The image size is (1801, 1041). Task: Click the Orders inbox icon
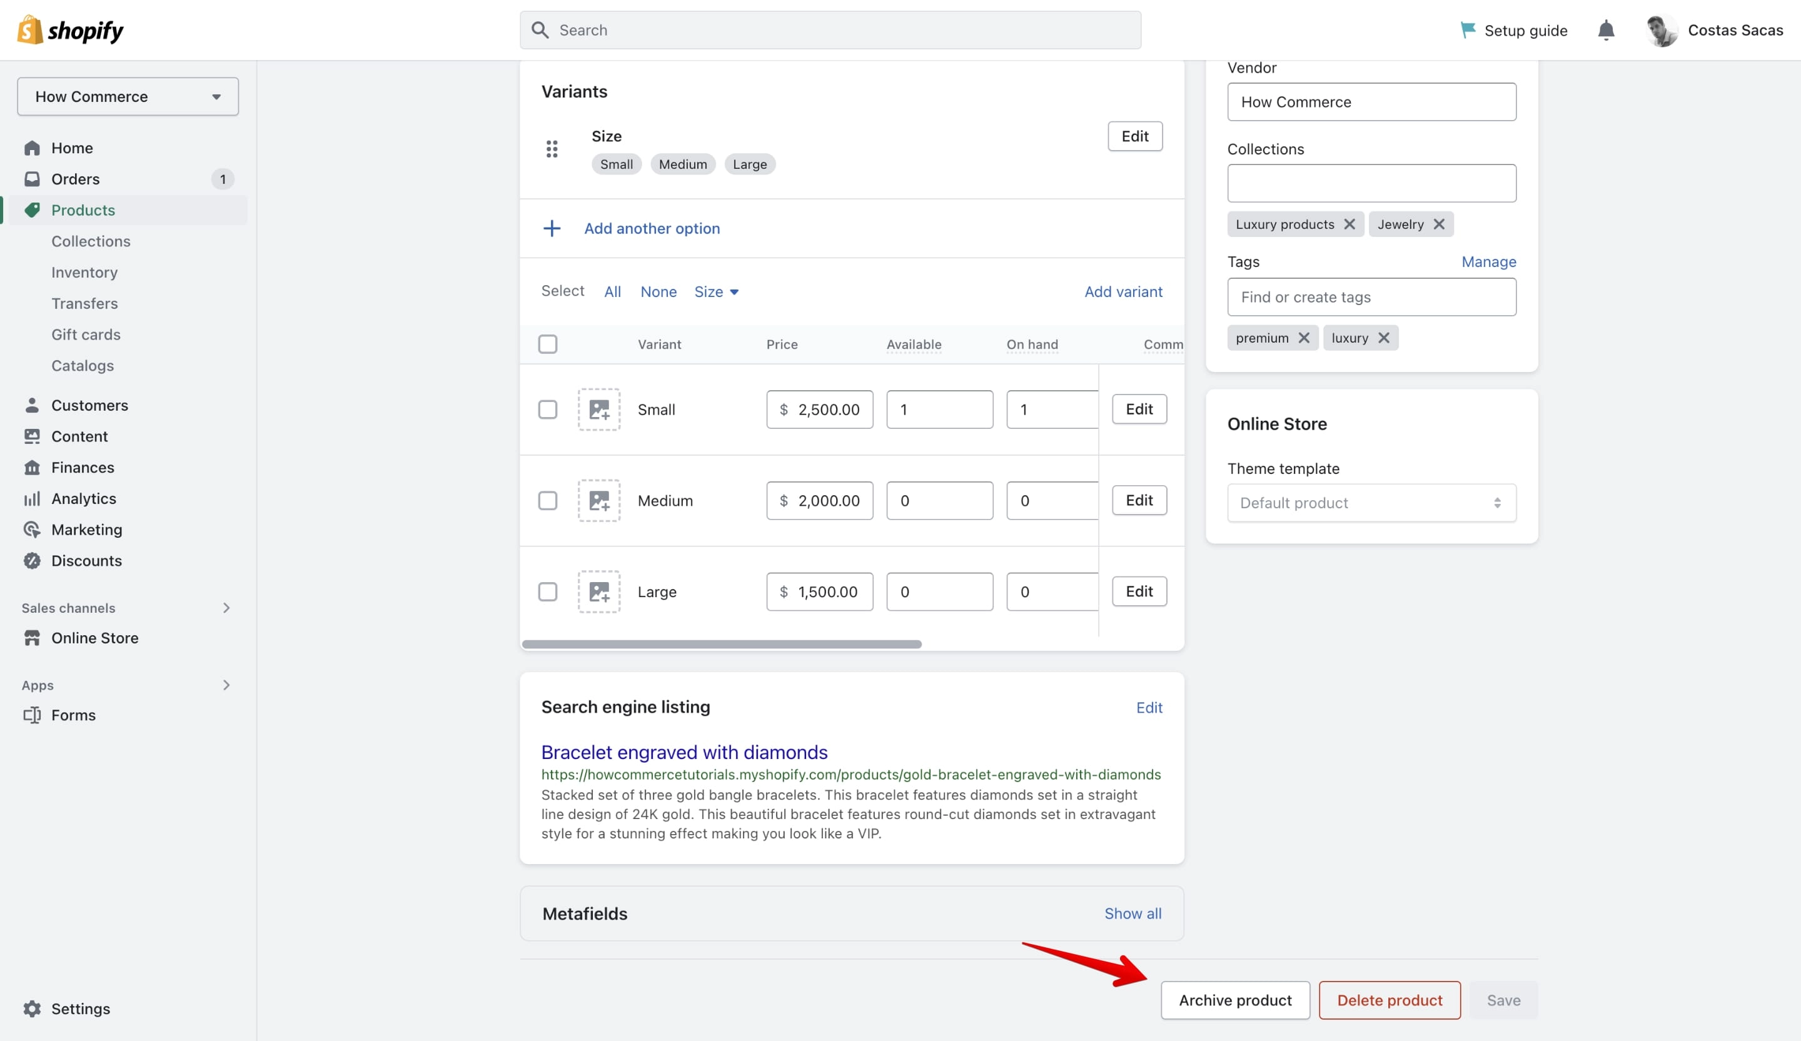click(32, 179)
